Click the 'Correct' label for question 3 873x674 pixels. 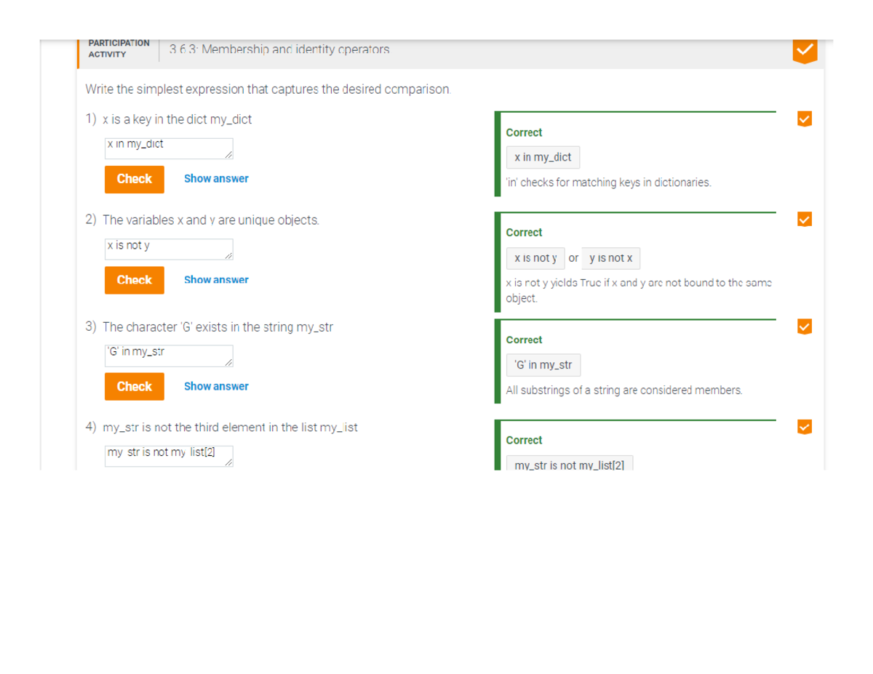pyautogui.click(x=524, y=340)
